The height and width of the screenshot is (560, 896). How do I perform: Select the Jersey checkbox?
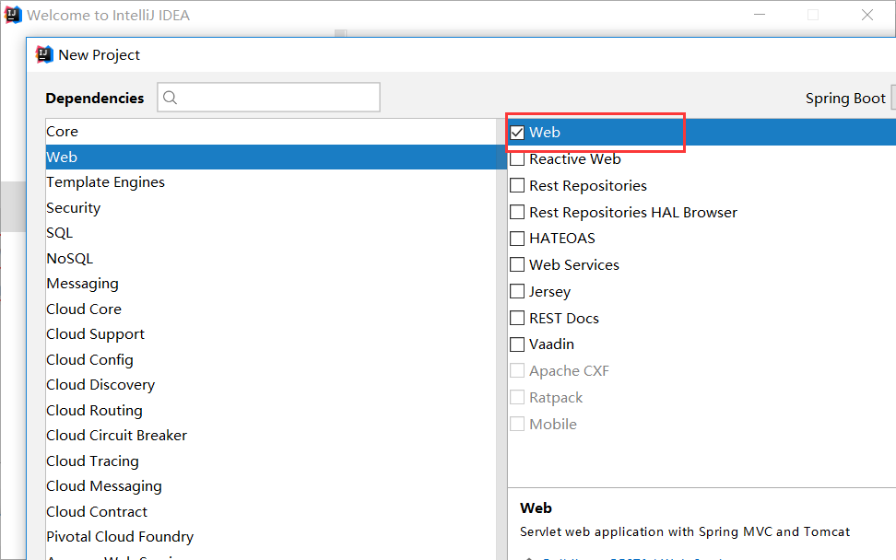(x=517, y=291)
